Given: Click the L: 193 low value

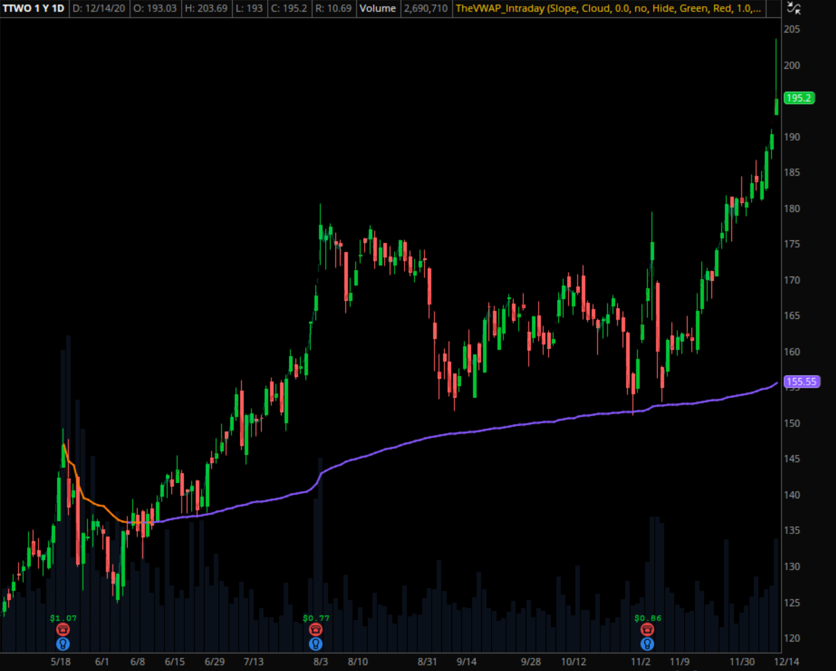Looking at the screenshot, I should 249,8.
